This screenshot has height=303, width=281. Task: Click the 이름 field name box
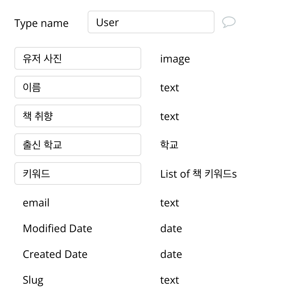coord(78,87)
